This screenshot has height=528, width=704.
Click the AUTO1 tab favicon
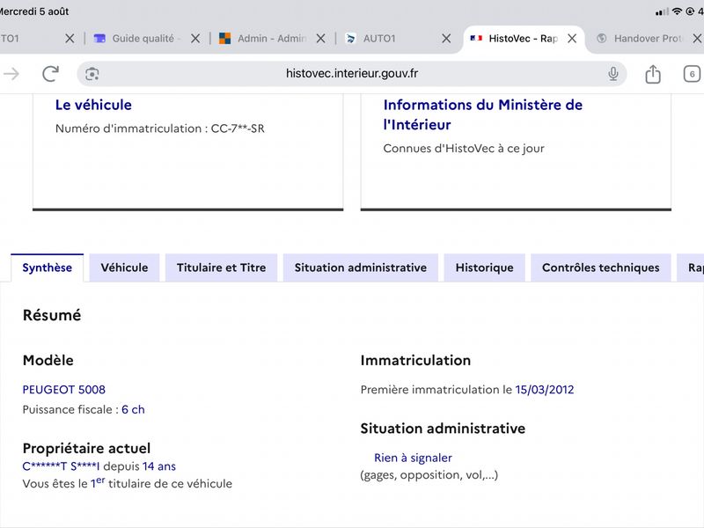[350, 39]
